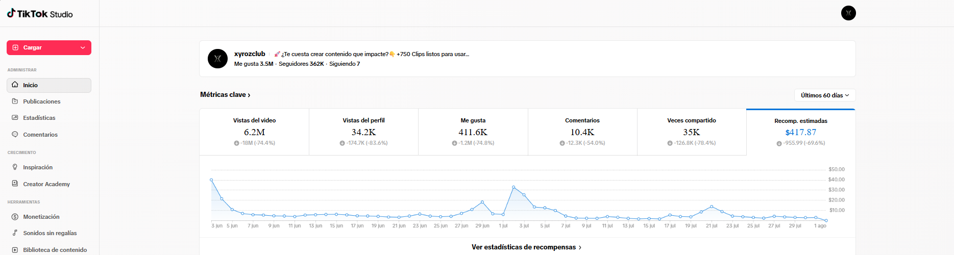954x255 pixels.
Task: Select the Vistas del perfil tab
Action: (x=363, y=132)
